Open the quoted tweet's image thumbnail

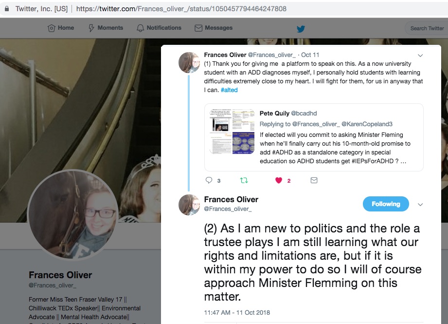(x=232, y=132)
